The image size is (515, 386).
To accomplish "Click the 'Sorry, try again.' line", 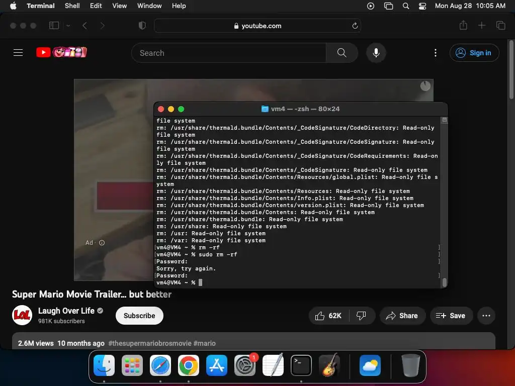I will (x=186, y=268).
